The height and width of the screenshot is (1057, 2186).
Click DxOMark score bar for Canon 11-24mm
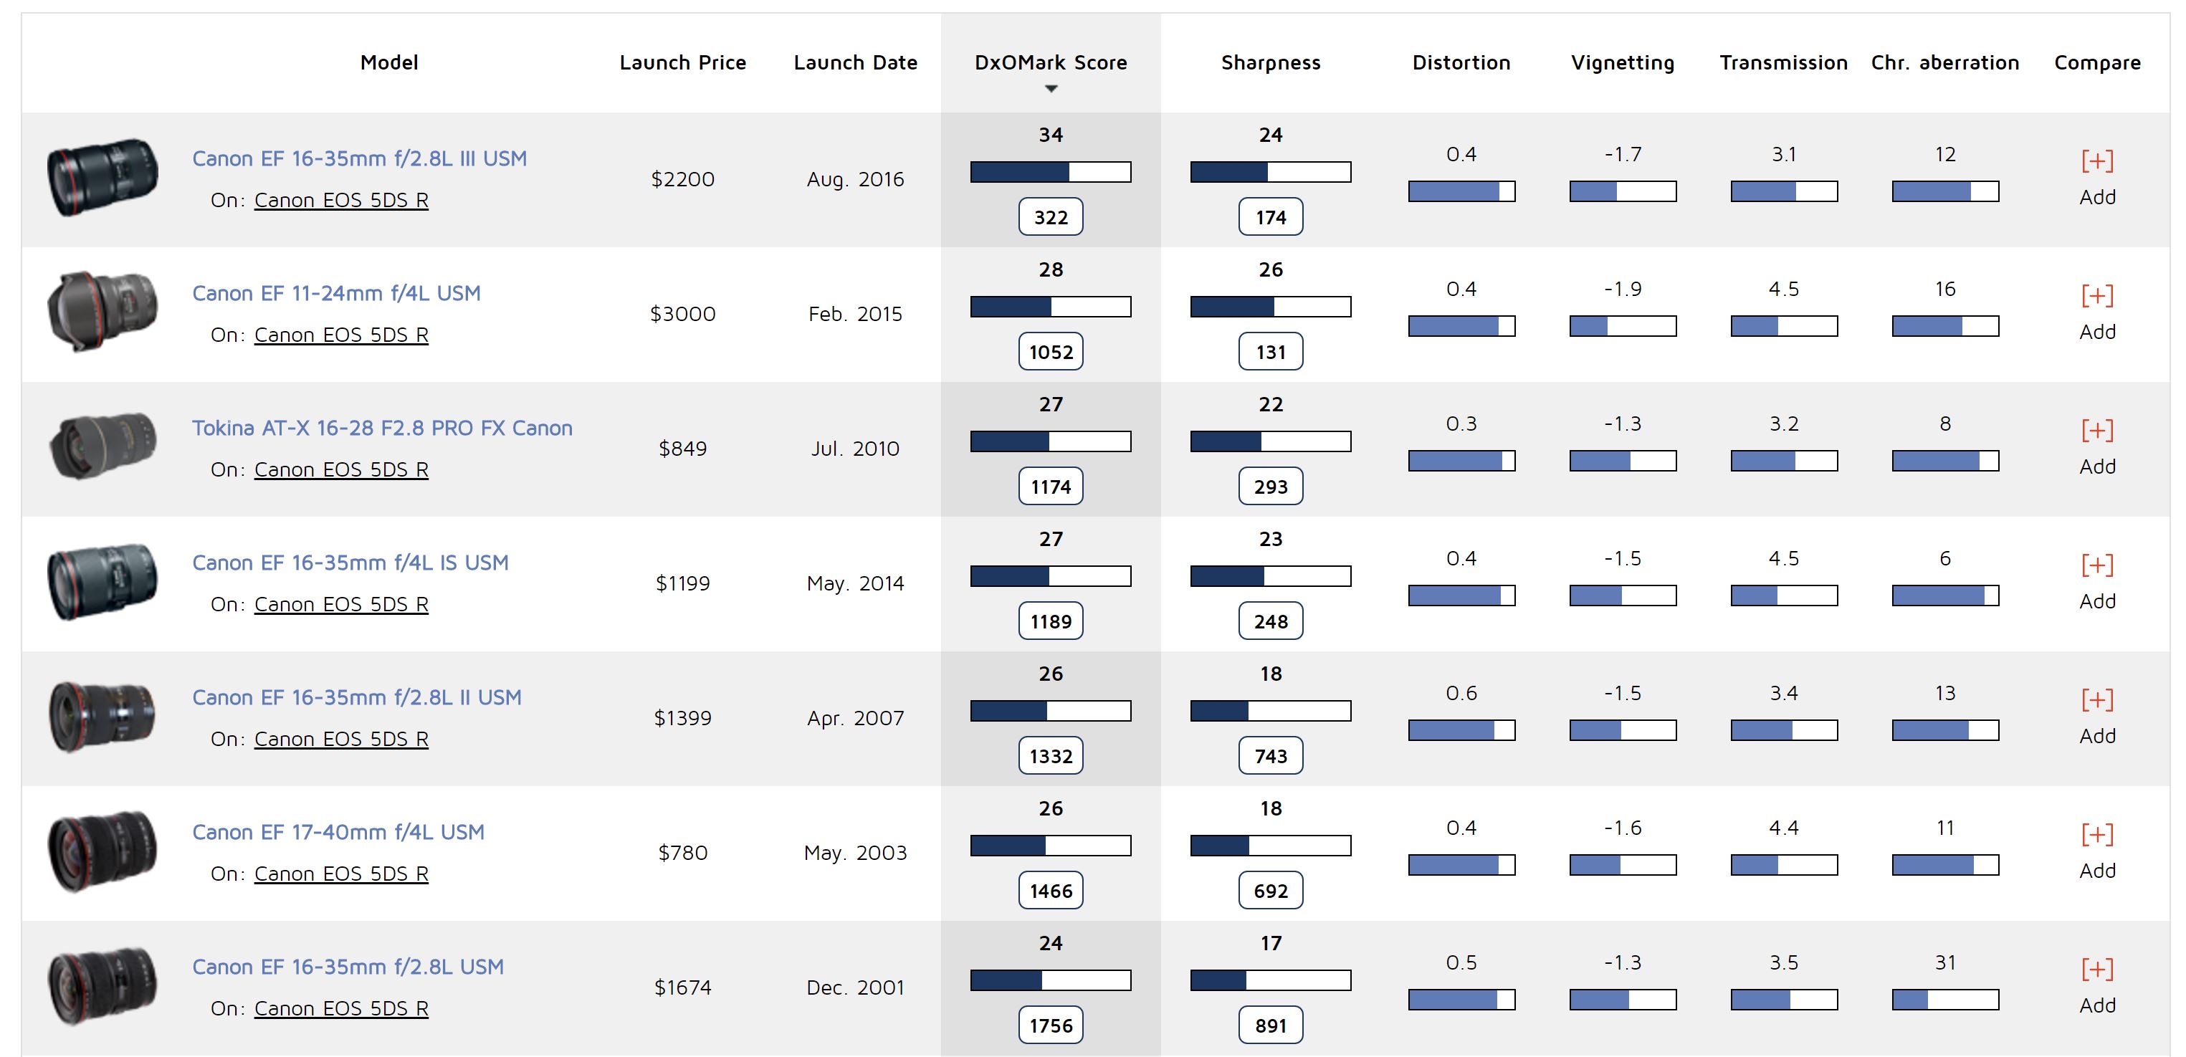1051,306
